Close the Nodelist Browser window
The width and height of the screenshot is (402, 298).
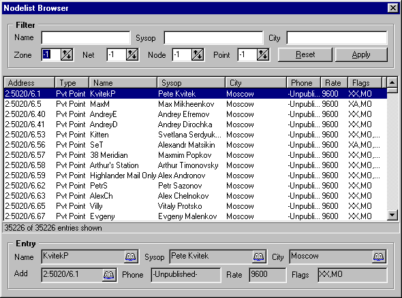tap(392, 8)
